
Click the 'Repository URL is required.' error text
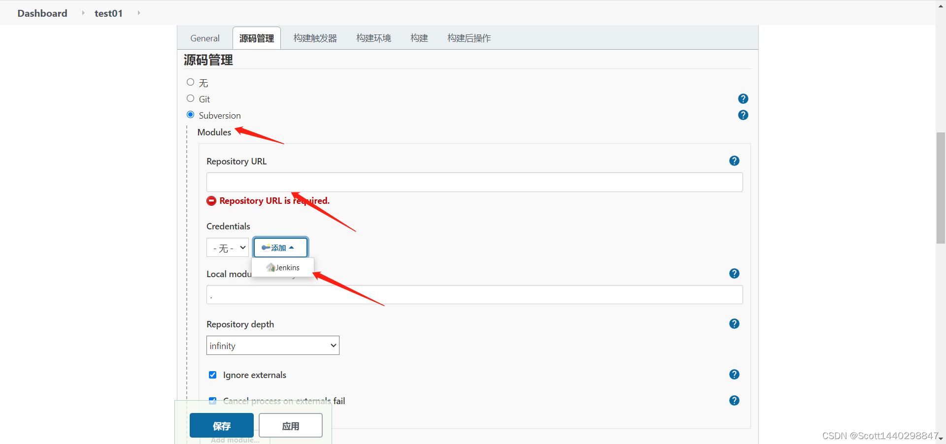coord(274,201)
